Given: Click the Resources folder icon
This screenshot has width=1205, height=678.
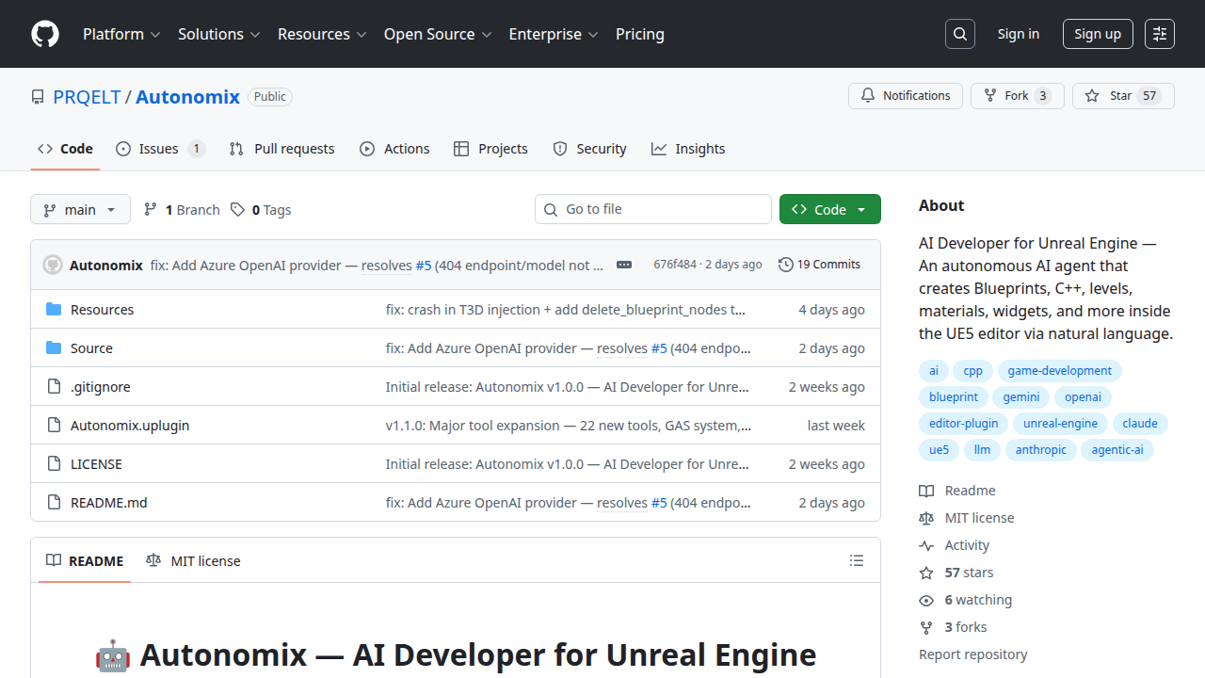Looking at the screenshot, I should coord(54,310).
